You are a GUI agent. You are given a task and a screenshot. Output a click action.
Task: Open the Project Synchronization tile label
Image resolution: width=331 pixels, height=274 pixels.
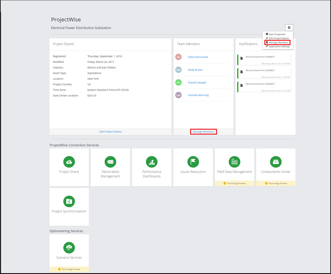tap(69, 211)
